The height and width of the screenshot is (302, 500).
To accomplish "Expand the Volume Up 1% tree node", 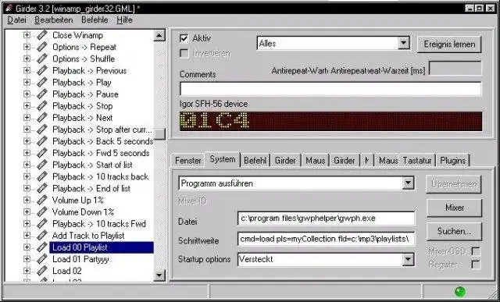I will pos(27,200).
